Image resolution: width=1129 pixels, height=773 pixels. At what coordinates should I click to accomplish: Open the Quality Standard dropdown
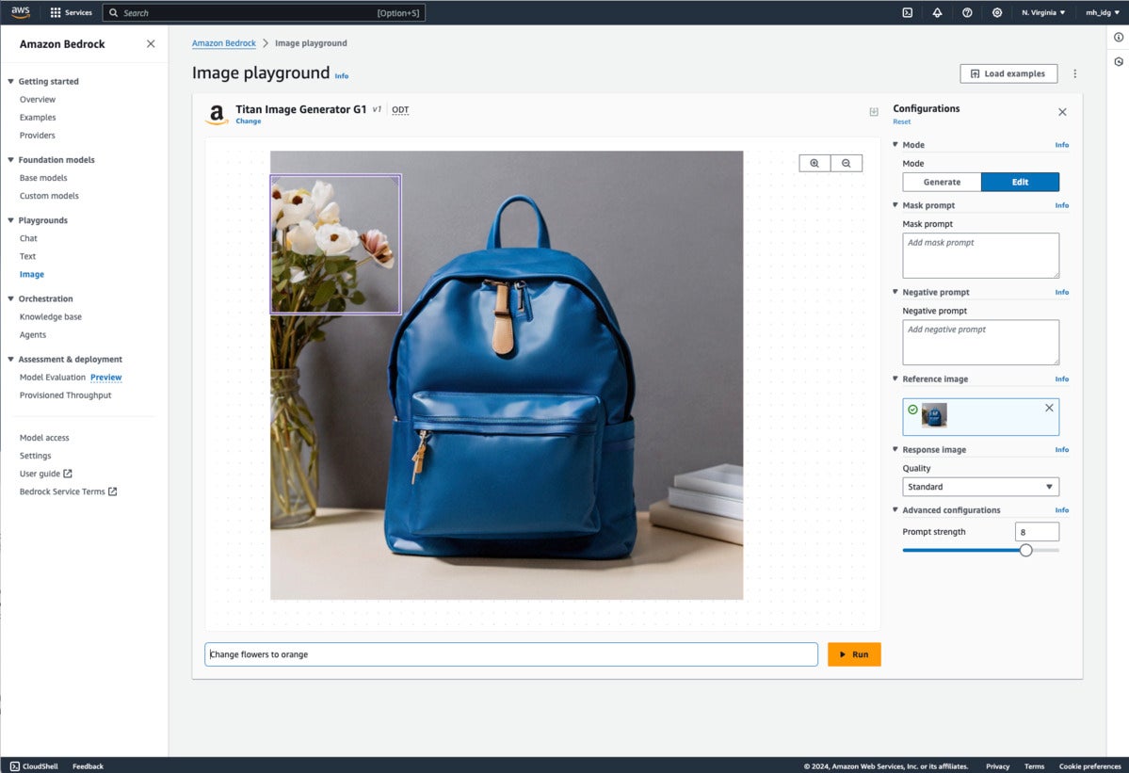pos(980,487)
